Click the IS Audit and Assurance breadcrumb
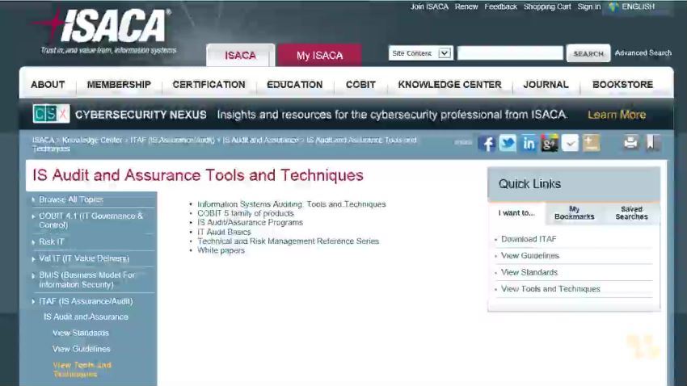Viewport: 687px width, 386px height. 260,140
